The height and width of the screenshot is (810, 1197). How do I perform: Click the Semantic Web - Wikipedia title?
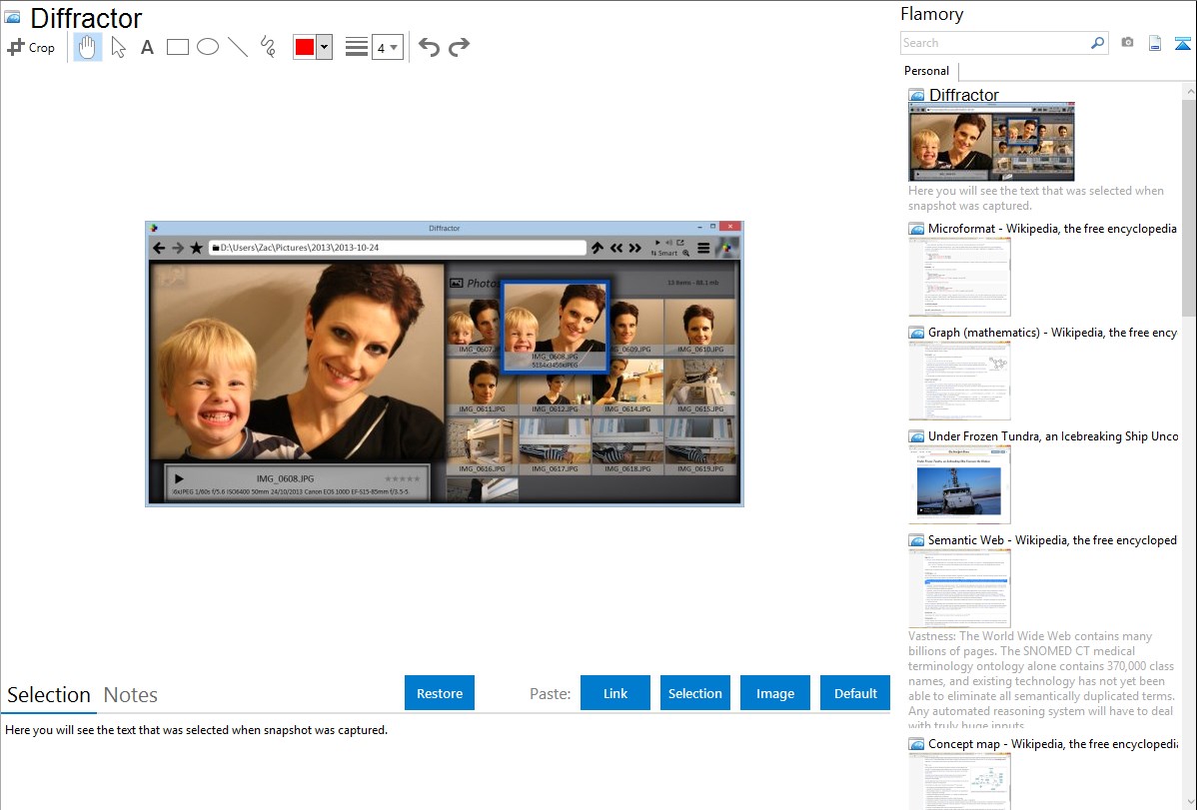pos(1052,539)
